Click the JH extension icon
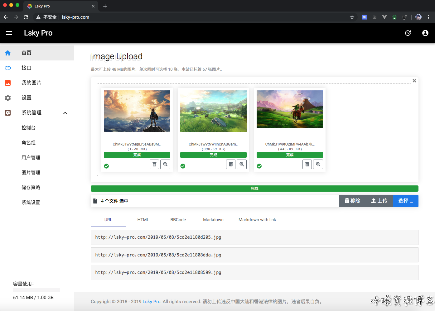Image resolution: width=435 pixels, height=311 pixels. click(364, 17)
